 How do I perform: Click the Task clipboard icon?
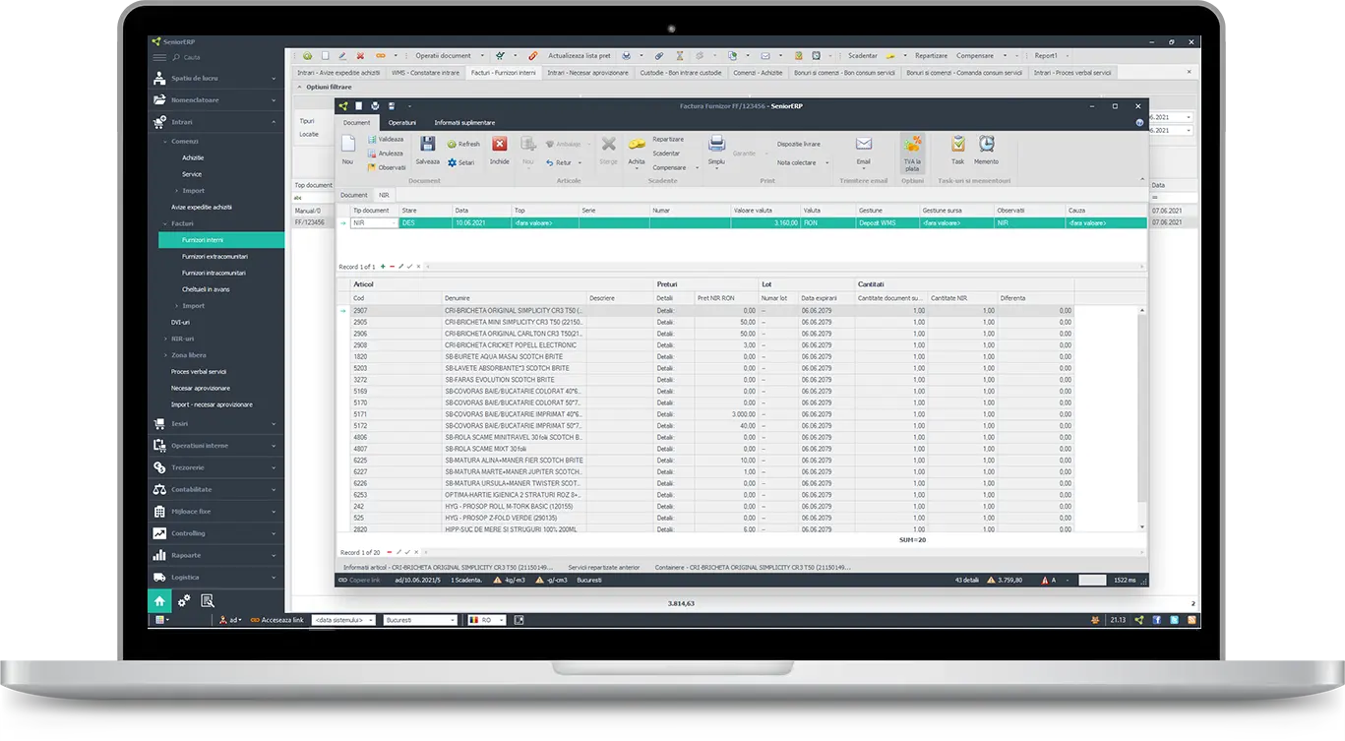957,144
